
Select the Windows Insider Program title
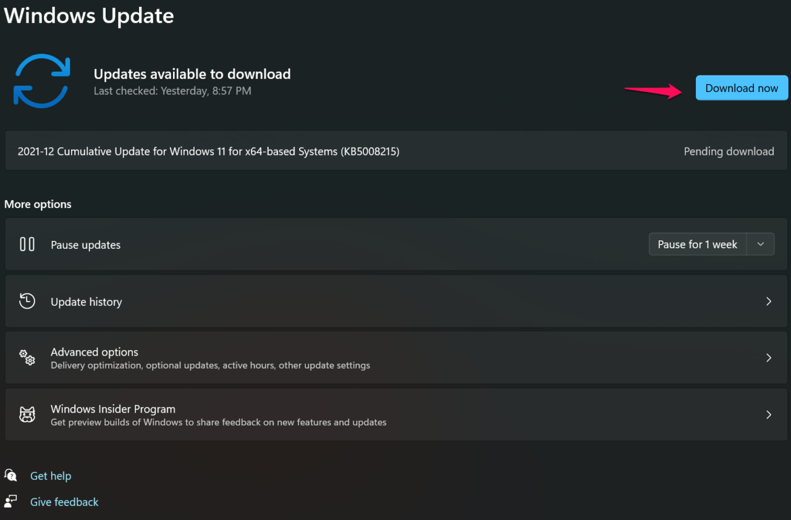113,409
